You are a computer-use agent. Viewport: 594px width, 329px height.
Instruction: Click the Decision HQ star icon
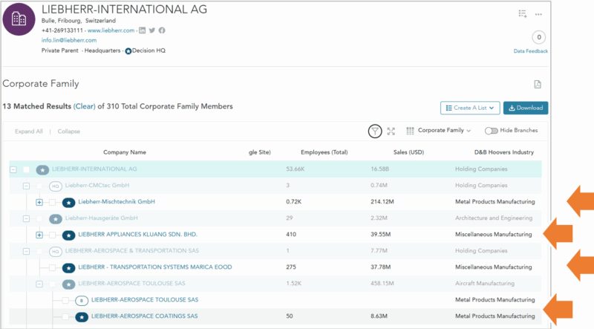128,51
